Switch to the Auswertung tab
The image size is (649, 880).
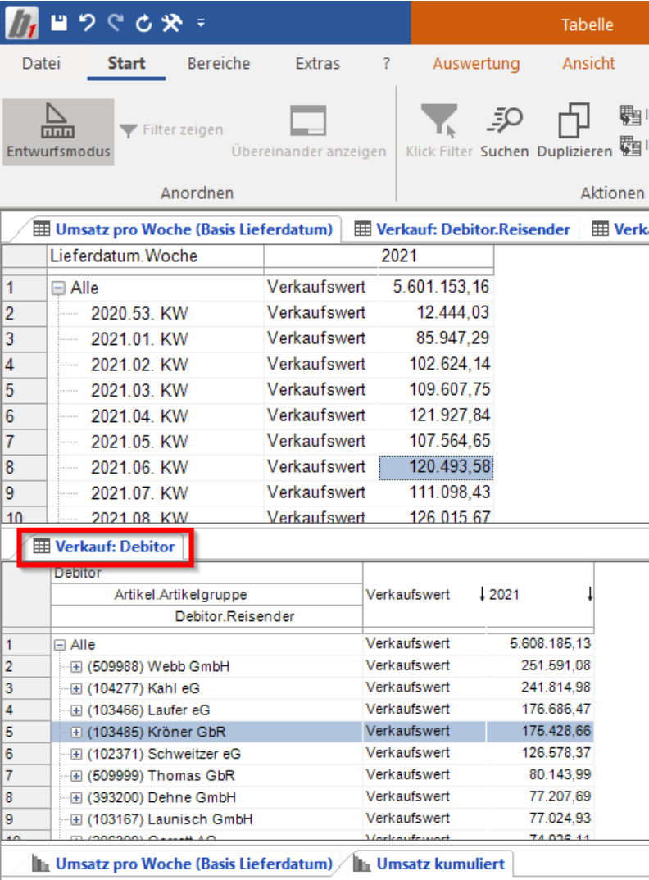pyautogui.click(x=476, y=63)
